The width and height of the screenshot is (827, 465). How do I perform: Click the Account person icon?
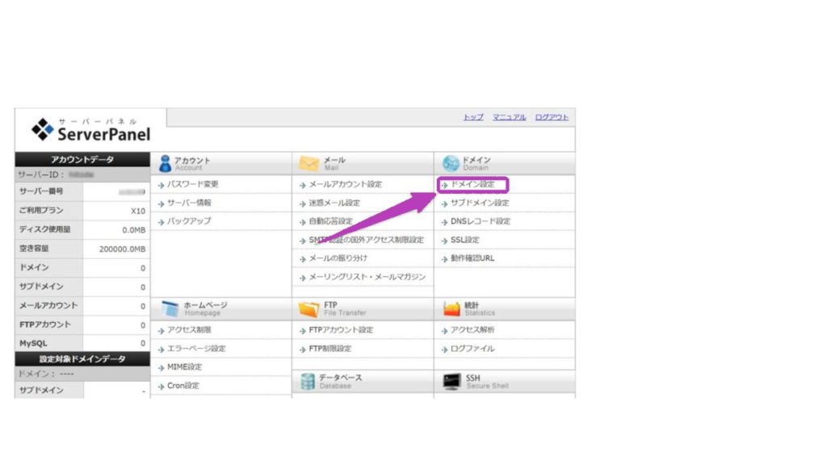[165, 163]
